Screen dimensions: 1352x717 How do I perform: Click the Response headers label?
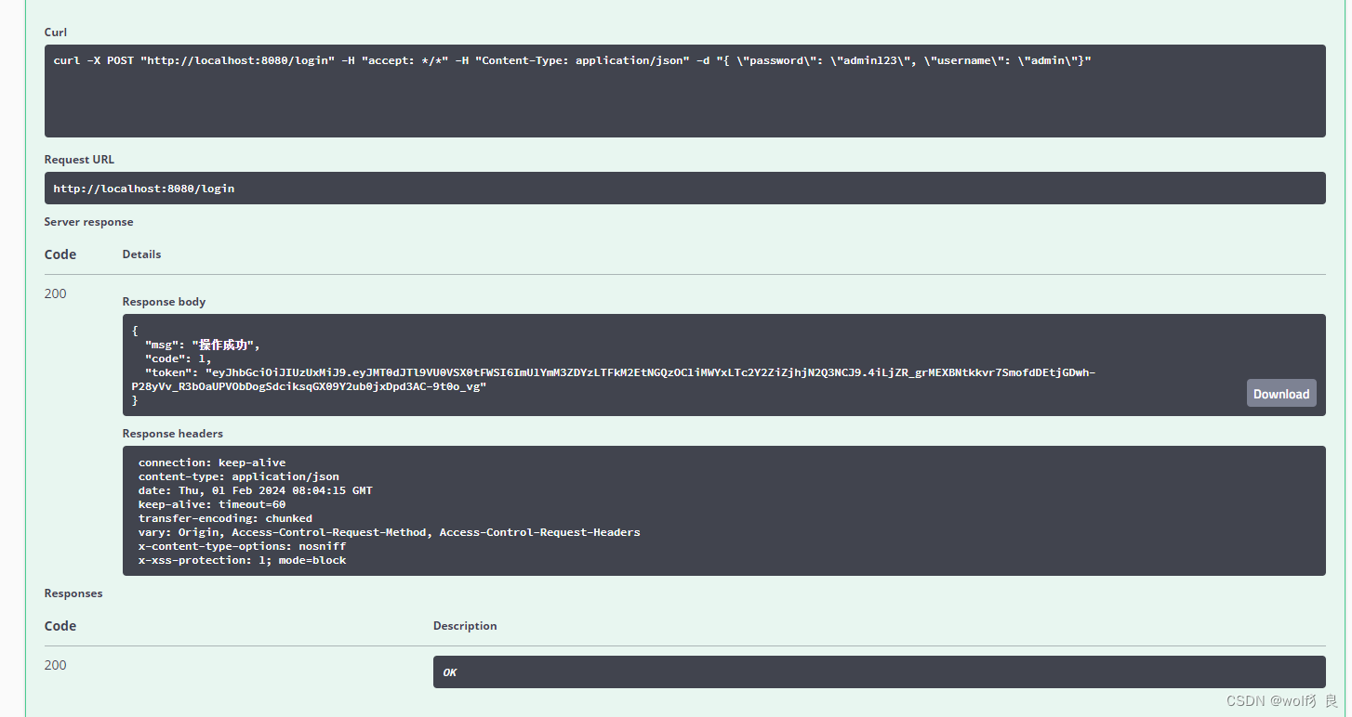[x=173, y=434]
